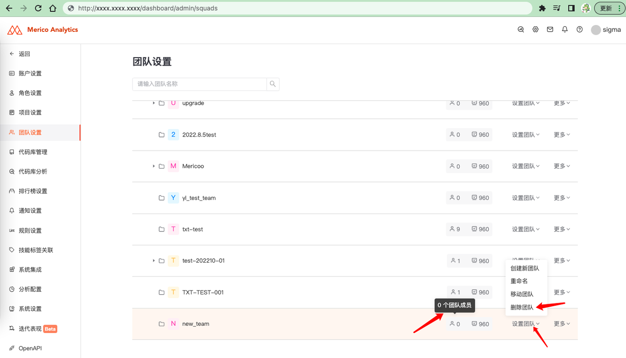Image resolution: width=626 pixels, height=358 pixels.
Task: Click the 960 badge for 2022.8.5test
Action: (x=480, y=134)
